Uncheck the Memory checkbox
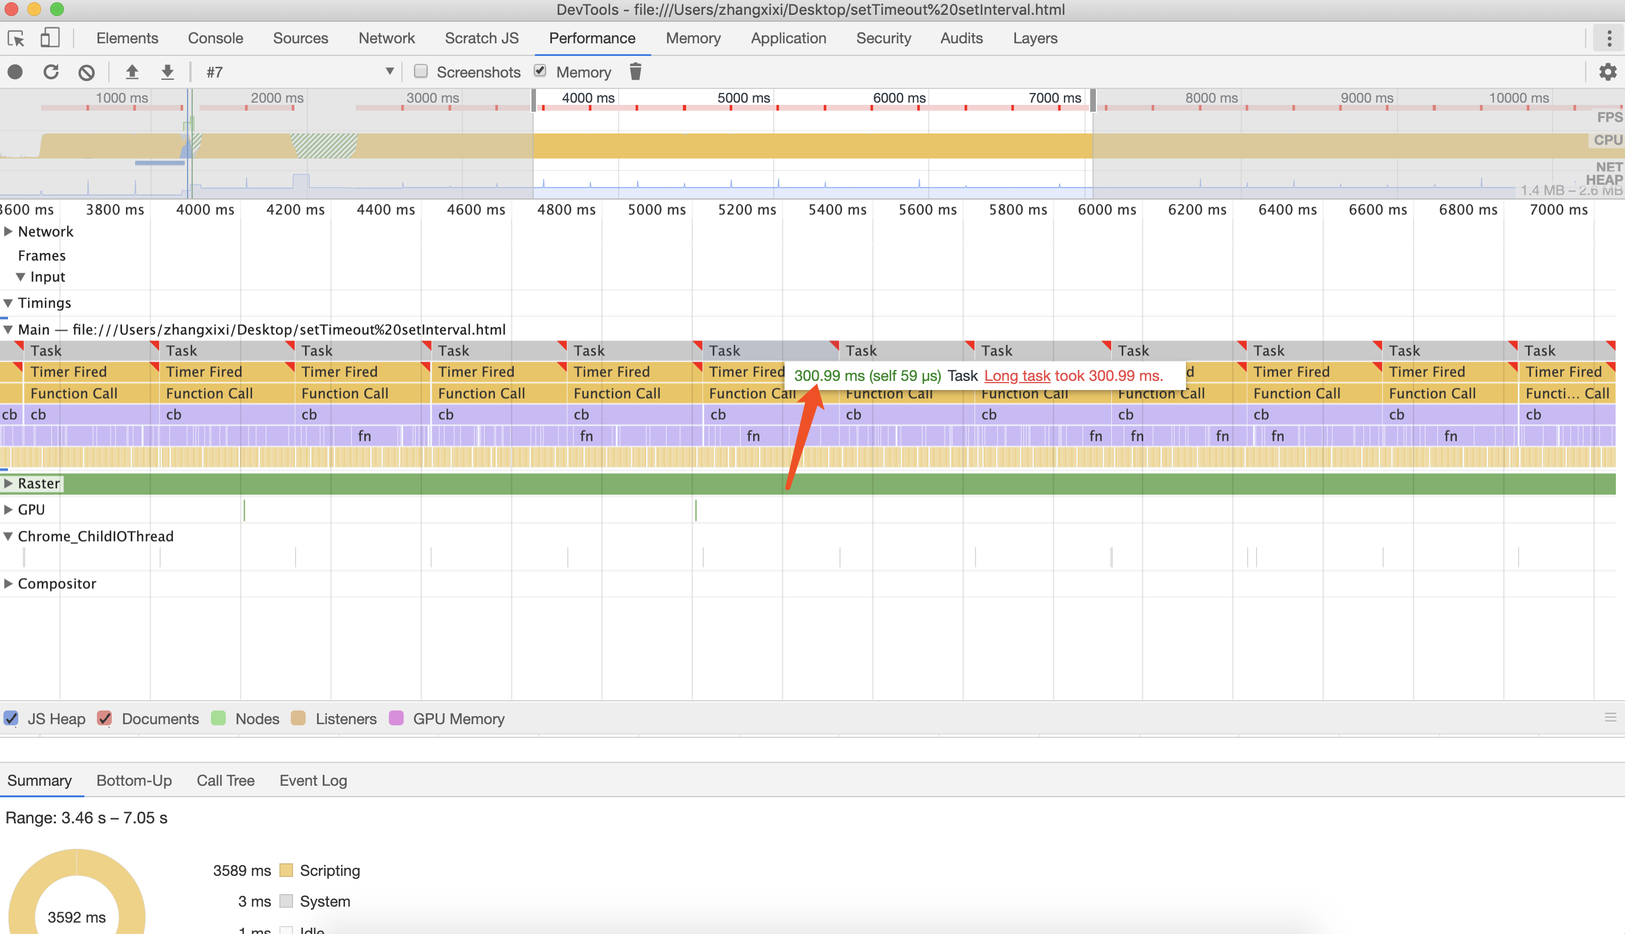Screen dimensions: 1625x934 540,71
